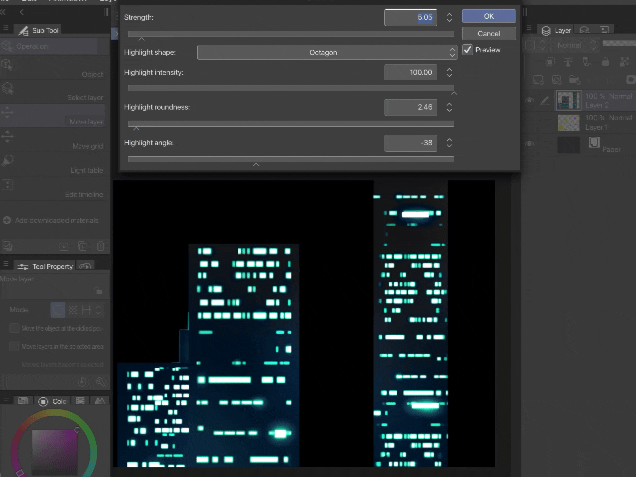Viewport: 636px width, 477px height.
Task: Click the delete sub tool trash icon
Action: click(101, 245)
